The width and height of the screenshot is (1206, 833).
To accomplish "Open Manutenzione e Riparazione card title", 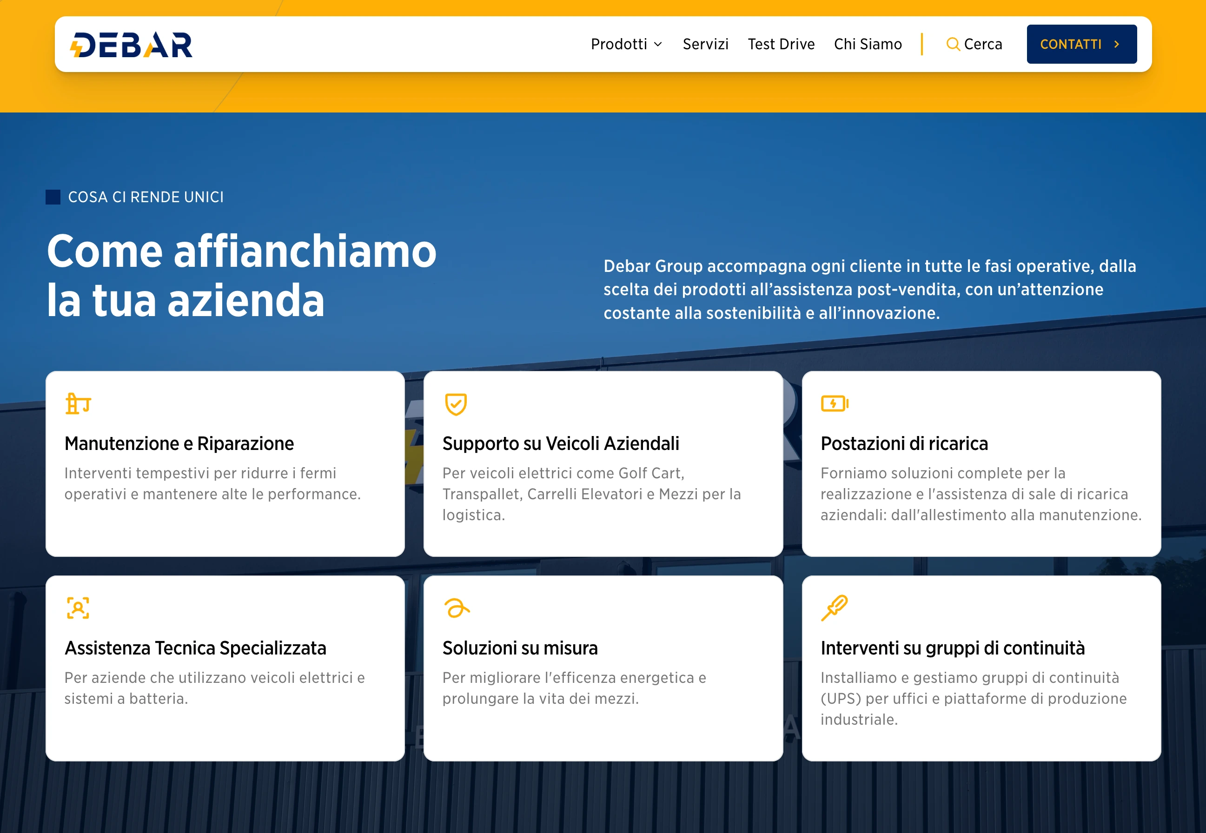I will click(x=179, y=443).
